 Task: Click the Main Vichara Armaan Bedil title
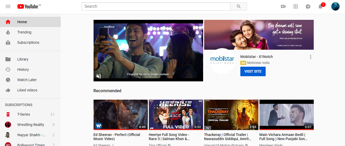pos(283,137)
